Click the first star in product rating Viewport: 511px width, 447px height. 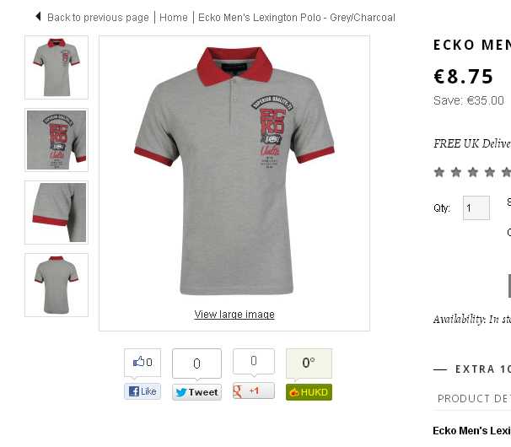pyautogui.click(x=439, y=172)
